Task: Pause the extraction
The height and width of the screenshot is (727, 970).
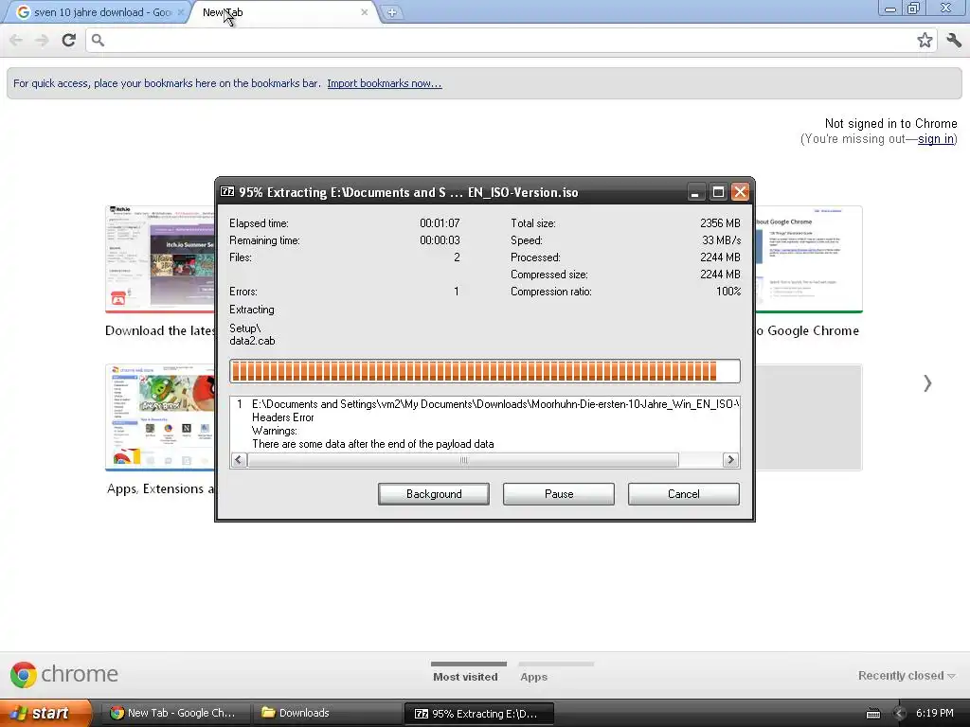Action: tap(559, 494)
